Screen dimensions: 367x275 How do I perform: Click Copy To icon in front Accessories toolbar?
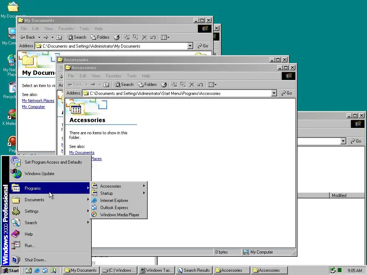(x=183, y=85)
